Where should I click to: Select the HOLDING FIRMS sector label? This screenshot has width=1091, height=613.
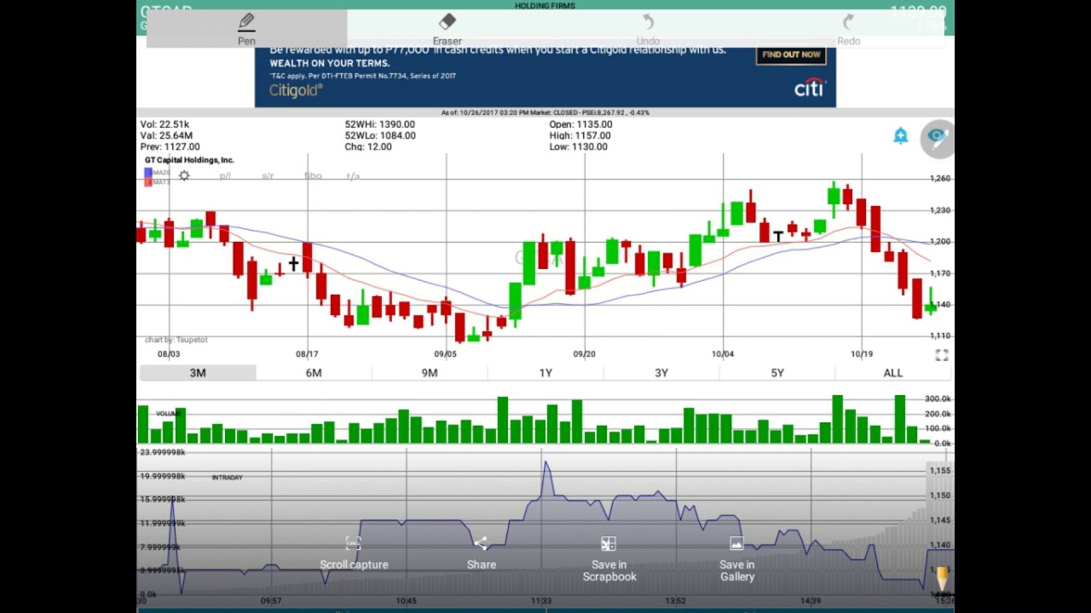click(545, 6)
